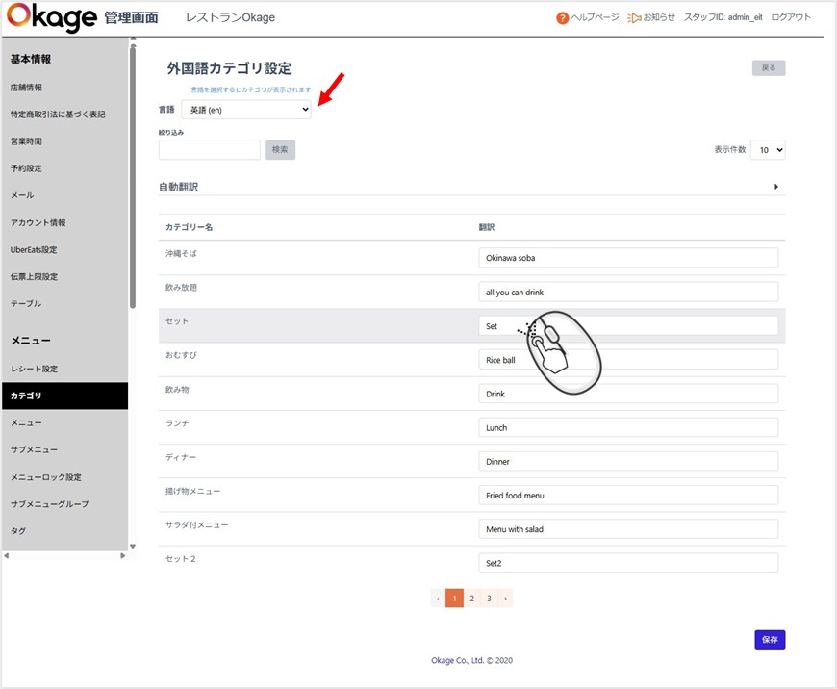Viewport: 837px width, 689px height.
Task: Open Submenu Group in sidebar
Action: coord(49,504)
